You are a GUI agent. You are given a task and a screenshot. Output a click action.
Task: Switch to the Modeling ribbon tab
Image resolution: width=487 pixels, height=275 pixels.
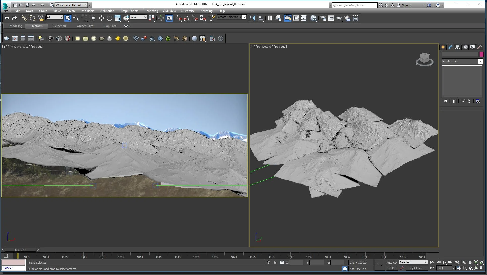point(15,26)
